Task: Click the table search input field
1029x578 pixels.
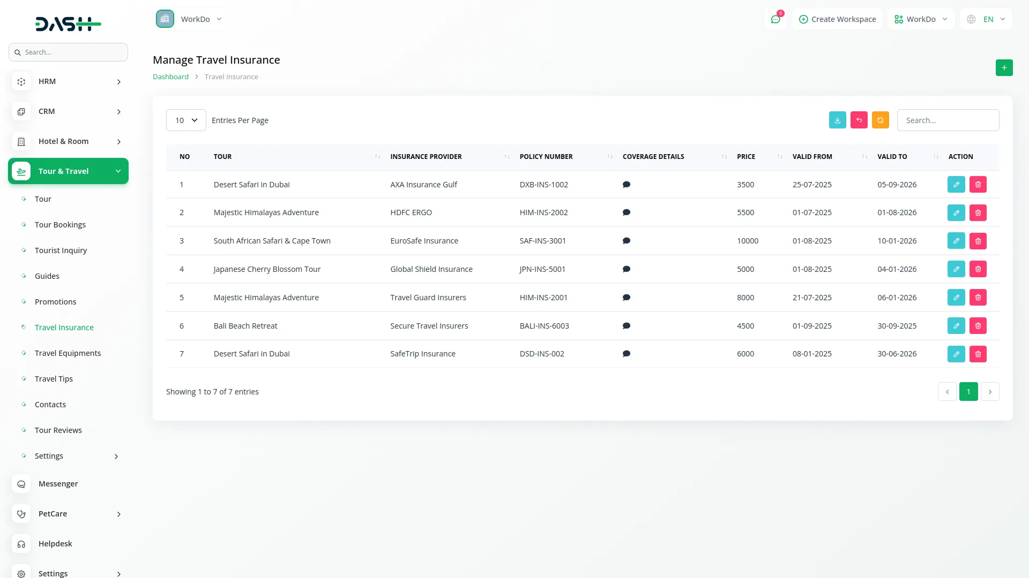Action: (948, 120)
